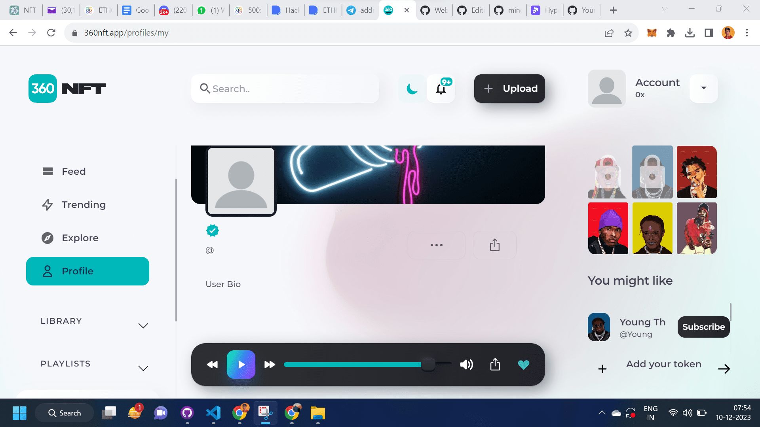
Task: Click the volume/mute icon on player
Action: pyautogui.click(x=466, y=365)
